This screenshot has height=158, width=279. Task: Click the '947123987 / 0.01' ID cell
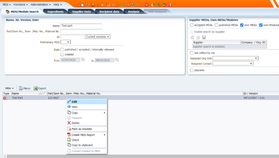click(x=254, y=98)
